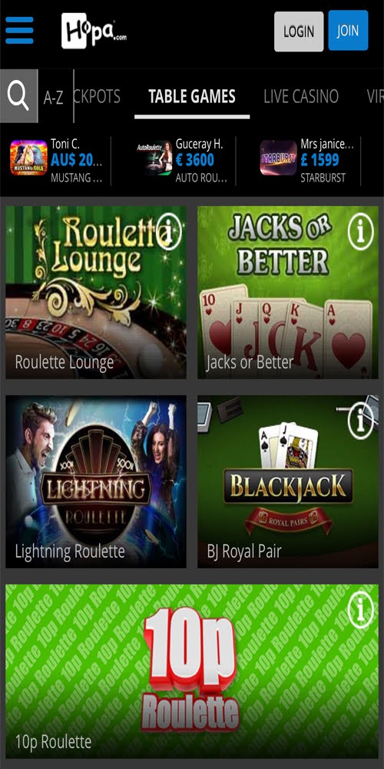Image resolution: width=384 pixels, height=769 pixels.
Task: Open the 10p Roulette game banner
Action: coord(192,671)
